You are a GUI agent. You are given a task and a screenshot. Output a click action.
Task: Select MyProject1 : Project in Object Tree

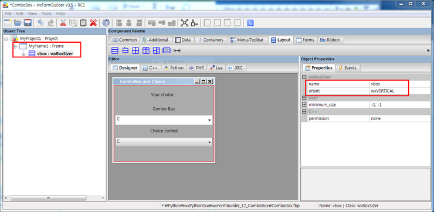click(x=39, y=39)
